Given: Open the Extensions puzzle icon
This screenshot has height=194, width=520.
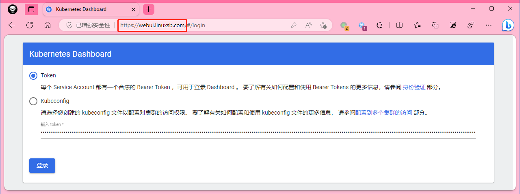Looking at the screenshot, I should (379, 25).
